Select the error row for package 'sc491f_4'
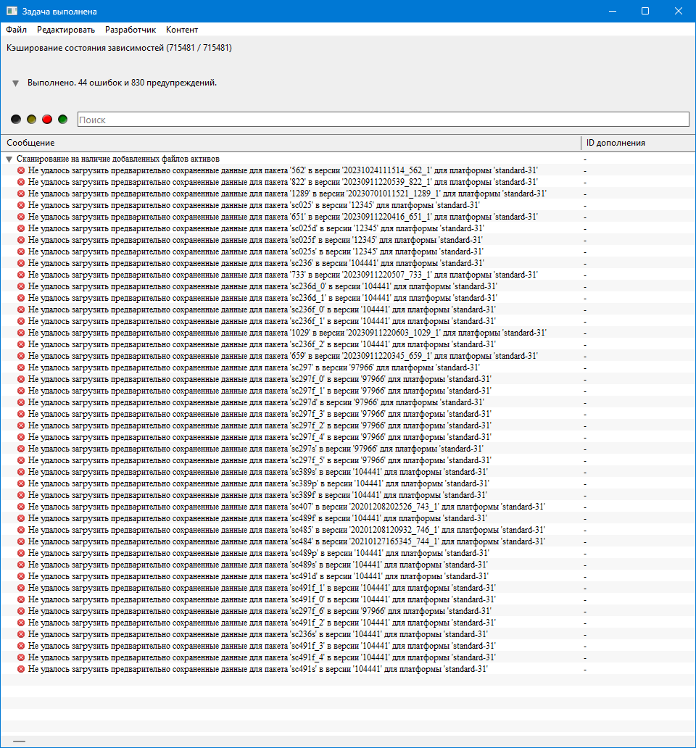 [348, 657]
